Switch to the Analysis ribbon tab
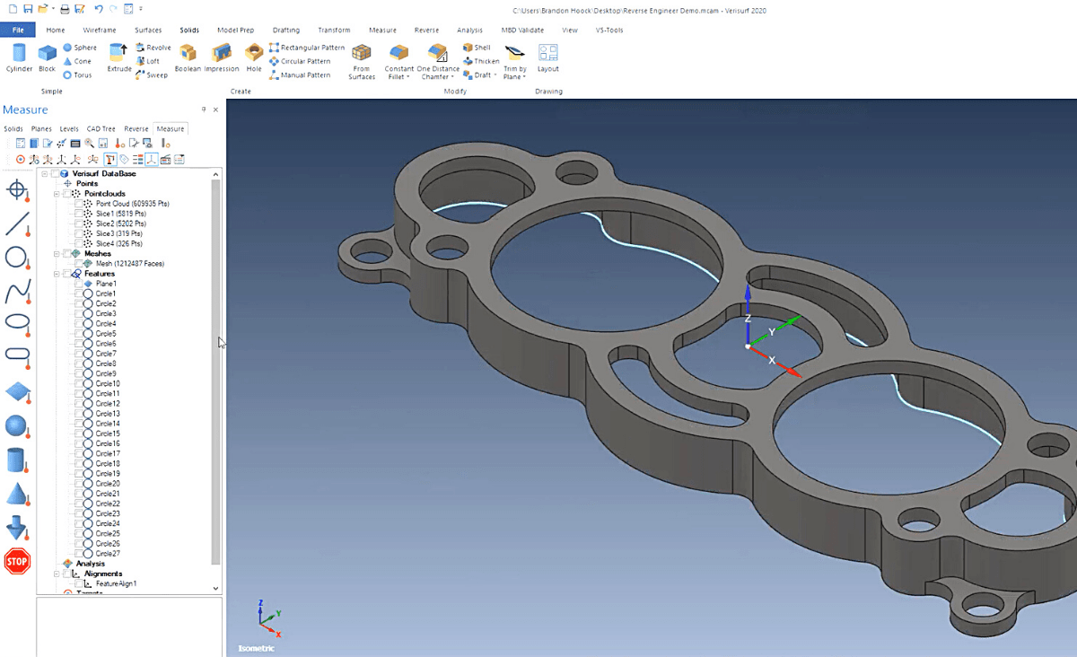 [469, 30]
